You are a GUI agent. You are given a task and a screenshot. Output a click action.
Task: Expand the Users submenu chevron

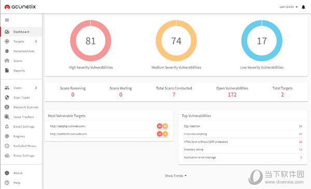pos(36,88)
